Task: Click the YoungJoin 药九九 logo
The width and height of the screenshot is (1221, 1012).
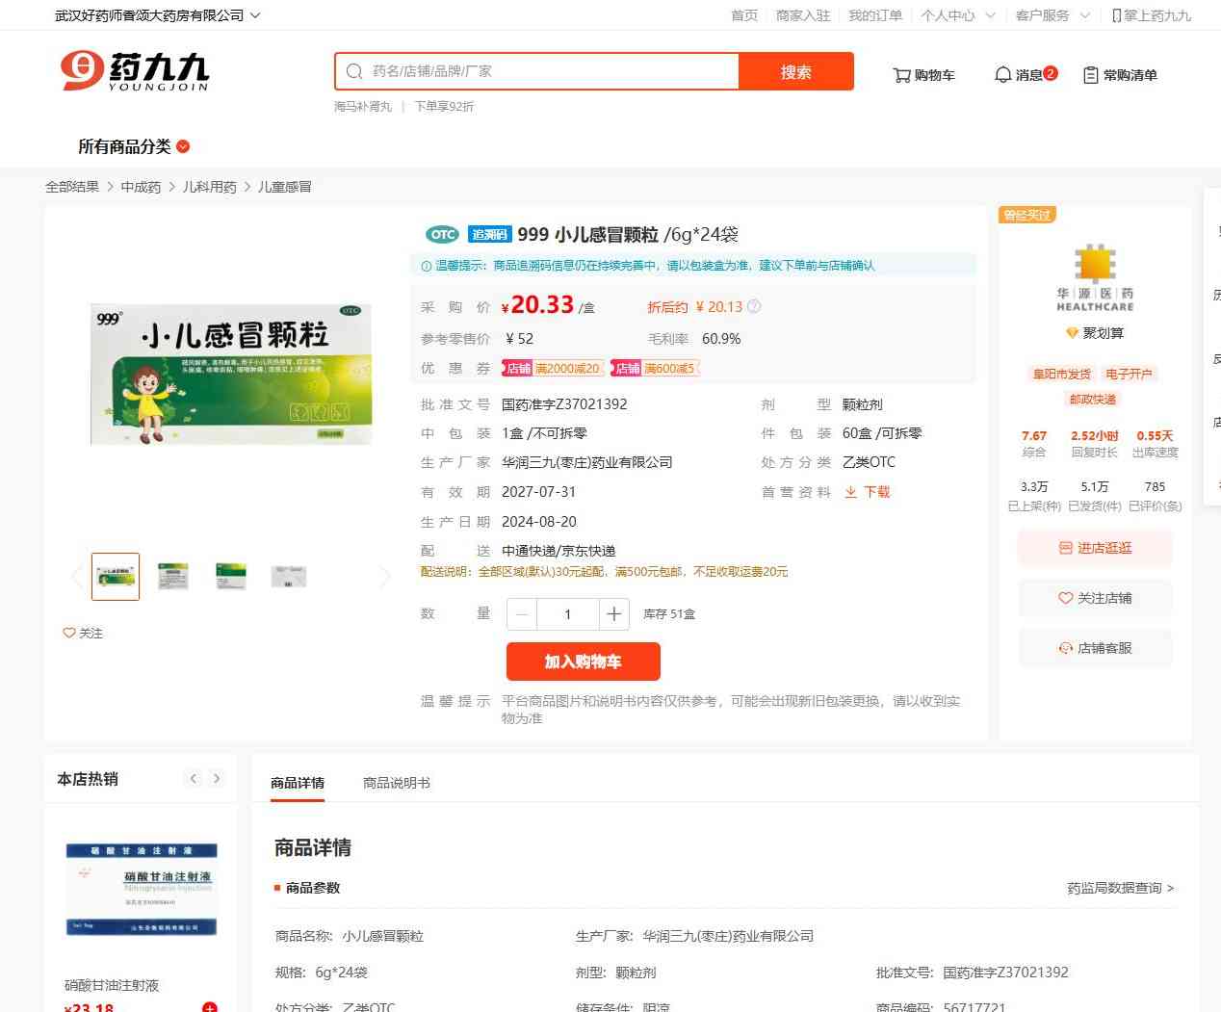Action: (x=134, y=71)
